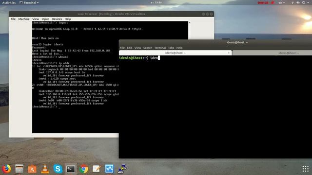Click the terminal window title bar
The image size is (312, 175).
coord(215,42)
